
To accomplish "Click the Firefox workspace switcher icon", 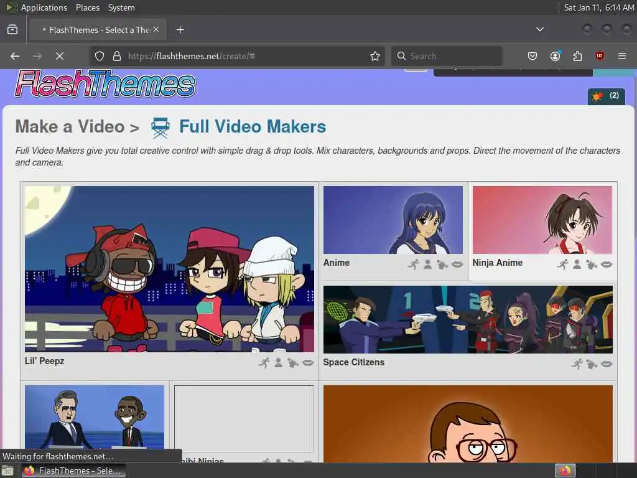I will coord(565,471).
